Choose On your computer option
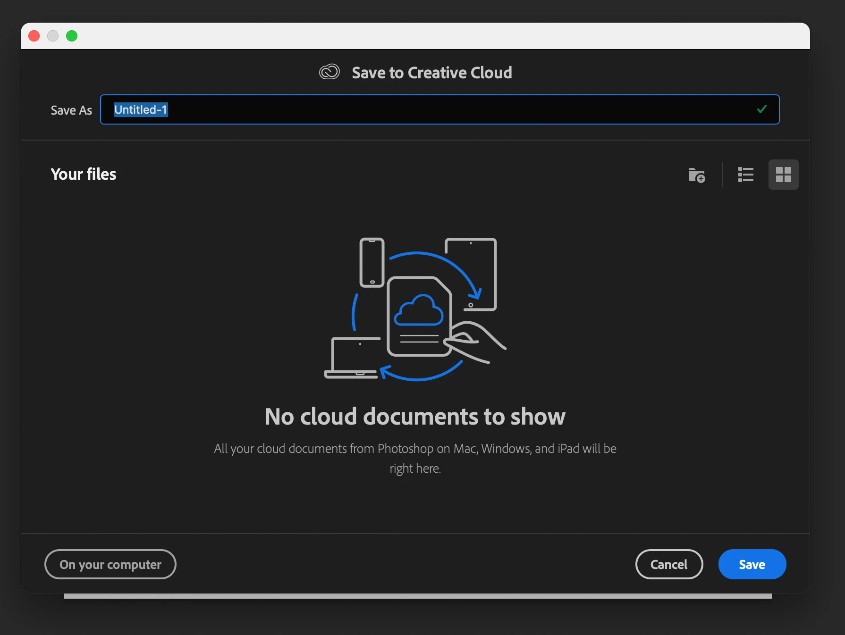The height and width of the screenshot is (635, 845). (x=110, y=564)
